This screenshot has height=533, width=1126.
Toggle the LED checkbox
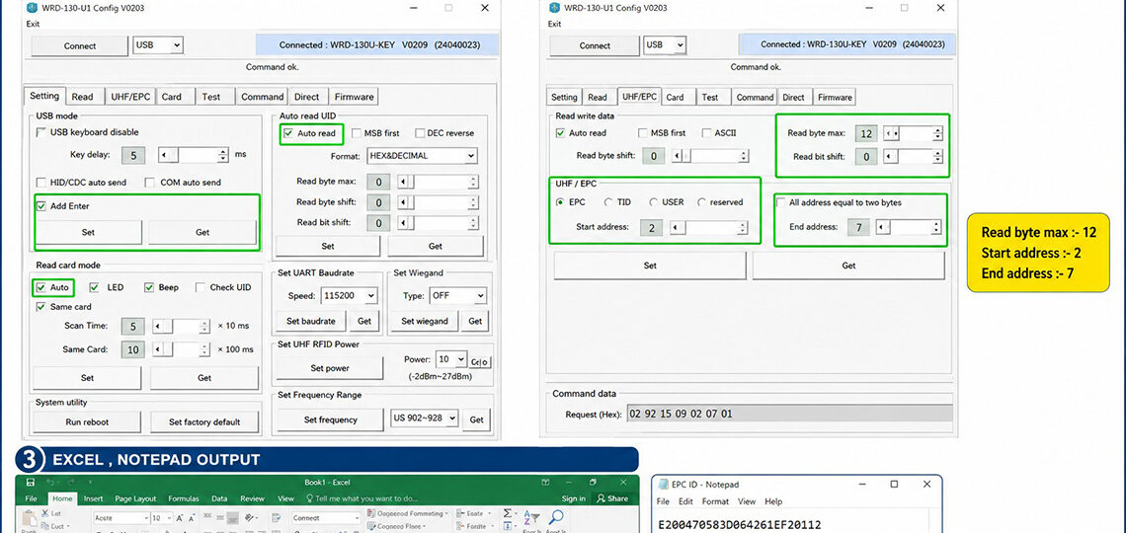[94, 287]
